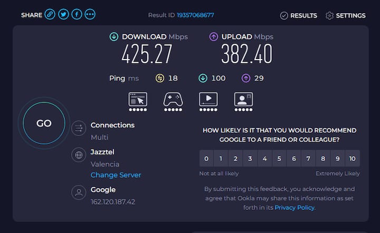
Task: Click the Change Server link
Action: [116, 175]
